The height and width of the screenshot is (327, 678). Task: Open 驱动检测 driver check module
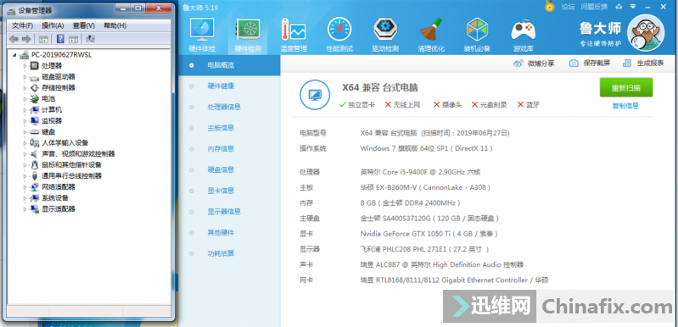[385, 35]
